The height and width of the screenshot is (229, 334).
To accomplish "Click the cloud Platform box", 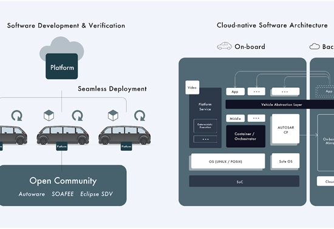I will (x=62, y=66).
